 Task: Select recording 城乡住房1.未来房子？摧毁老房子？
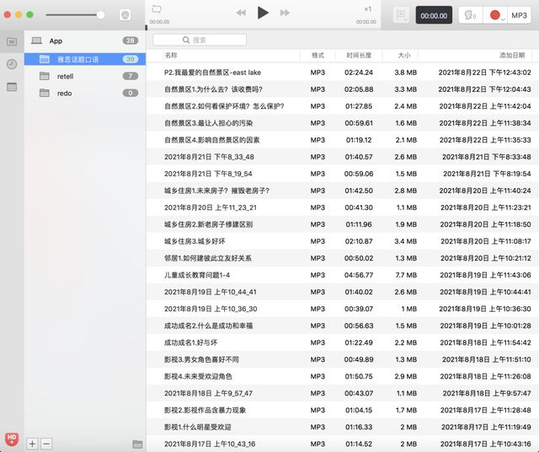click(x=343, y=191)
